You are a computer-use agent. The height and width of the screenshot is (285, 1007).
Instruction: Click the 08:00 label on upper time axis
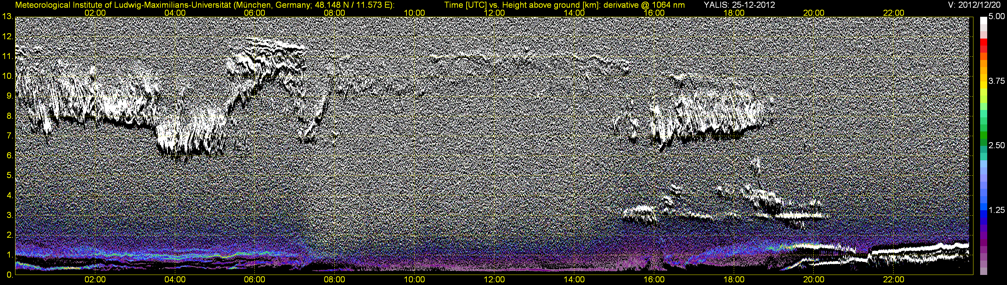335,13
